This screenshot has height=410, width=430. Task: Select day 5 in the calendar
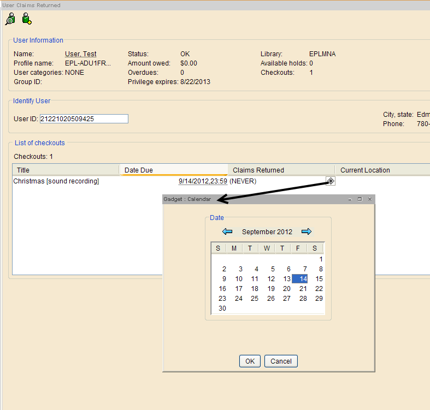coord(267,269)
